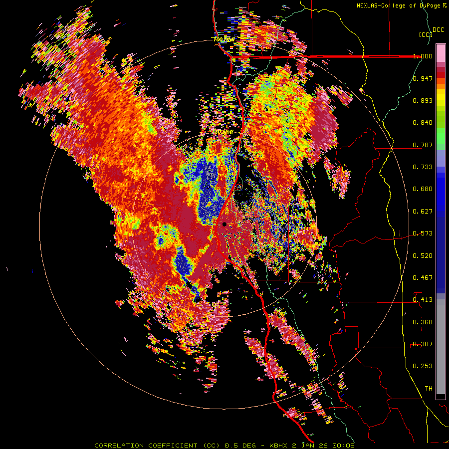Viewport: 449px width, 449px height.
Task: Click the 0.733 scale value
Action: pos(423,167)
